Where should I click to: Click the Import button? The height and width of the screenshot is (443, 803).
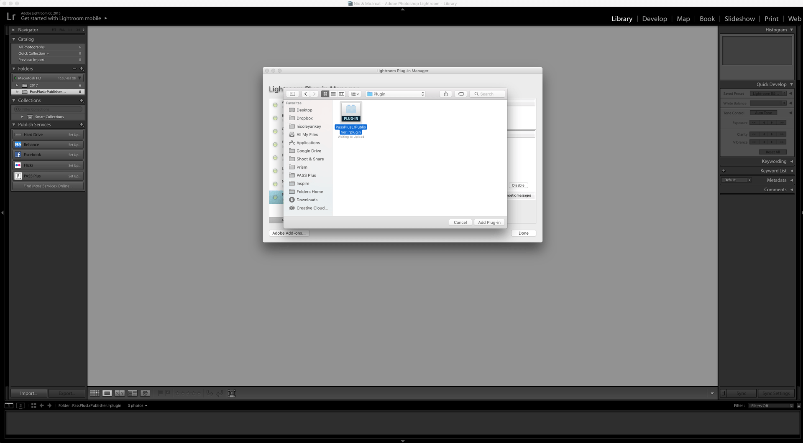click(x=28, y=393)
